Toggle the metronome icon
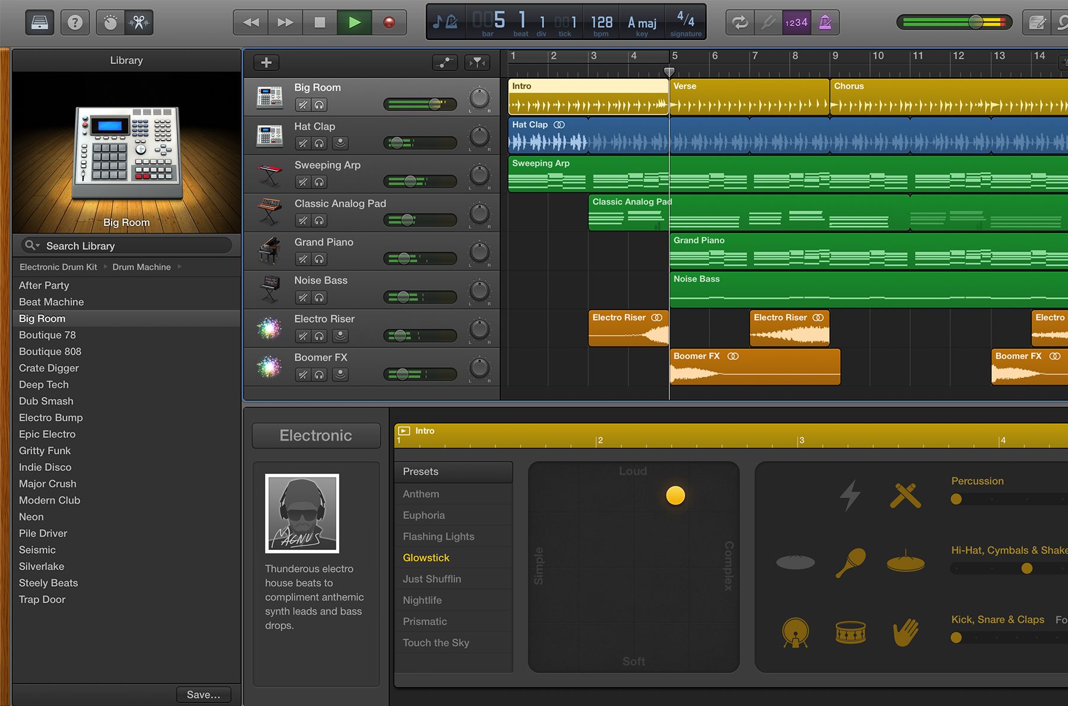This screenshot has width=1068, height=706. click(825, 22)
